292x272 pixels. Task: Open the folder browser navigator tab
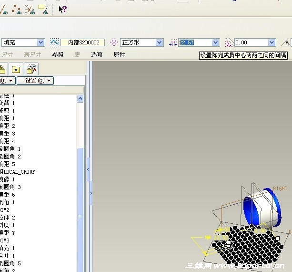coord(3,69)
